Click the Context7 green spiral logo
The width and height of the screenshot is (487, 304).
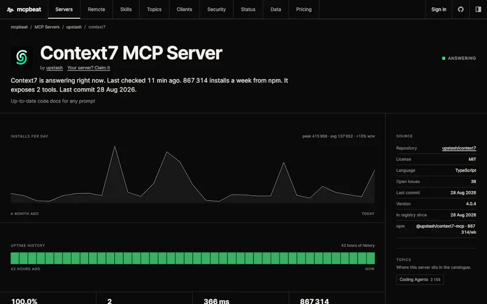pyautogui.click(x=22, y=57)
